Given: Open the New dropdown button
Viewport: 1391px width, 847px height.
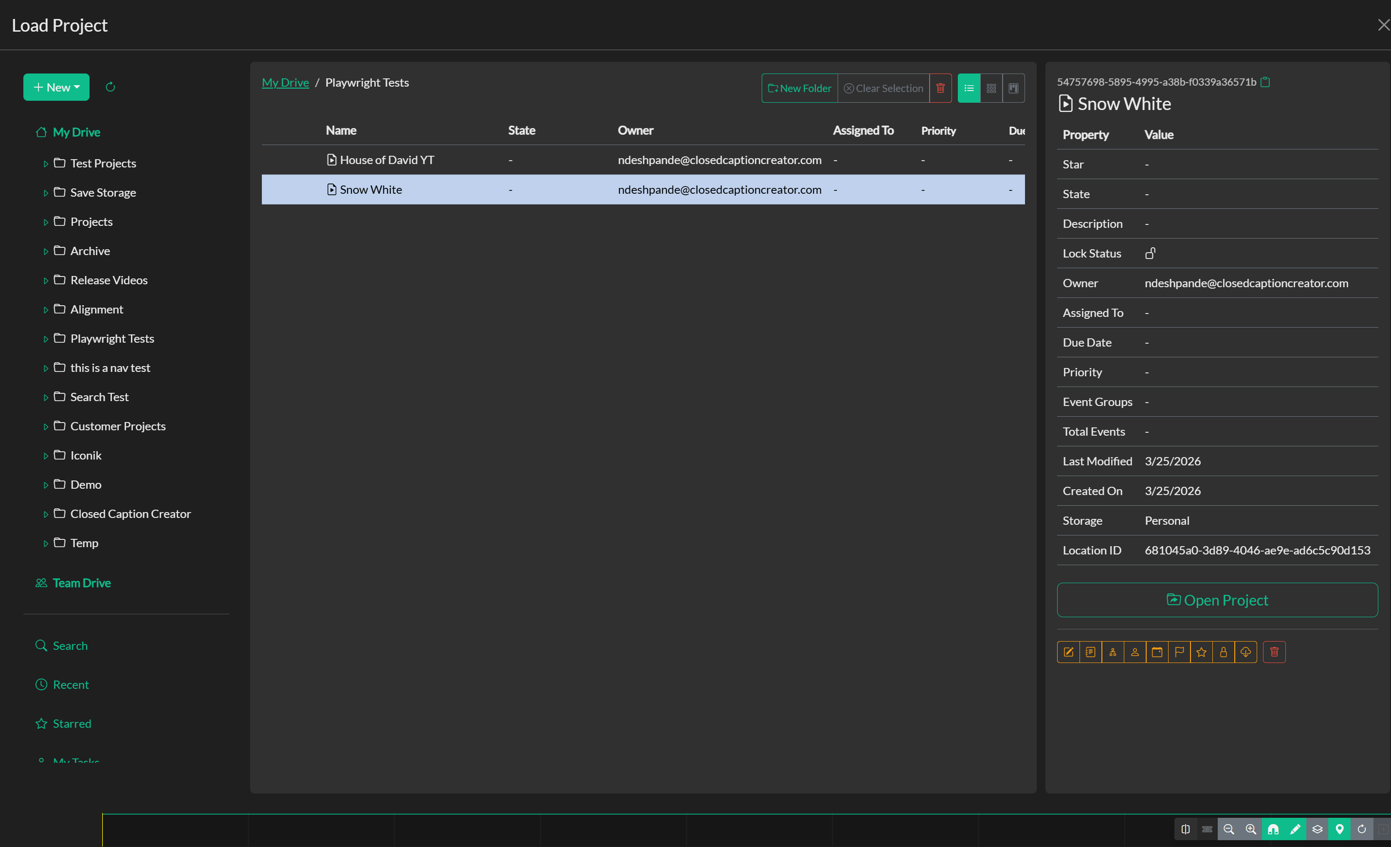Looking at the screenshot, I should pos(56,87).
